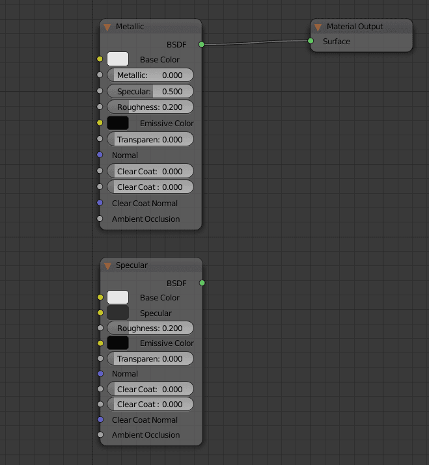Collapse the Metallic node with its triangle

tap(107, 27)
